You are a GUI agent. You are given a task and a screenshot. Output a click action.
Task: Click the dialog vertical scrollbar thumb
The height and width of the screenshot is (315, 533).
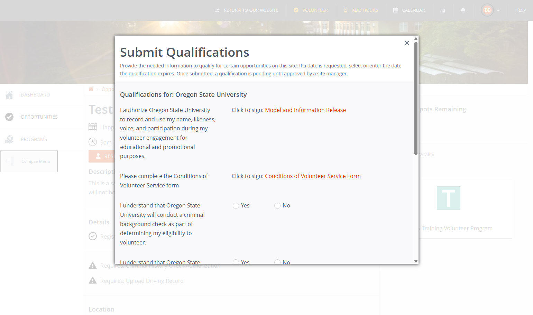[x=416, y=98]
